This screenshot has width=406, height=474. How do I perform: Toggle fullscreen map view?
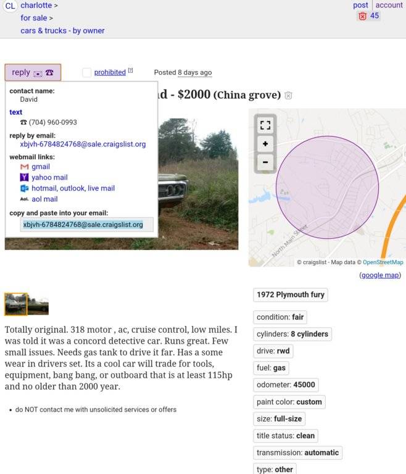coord(265,125)
